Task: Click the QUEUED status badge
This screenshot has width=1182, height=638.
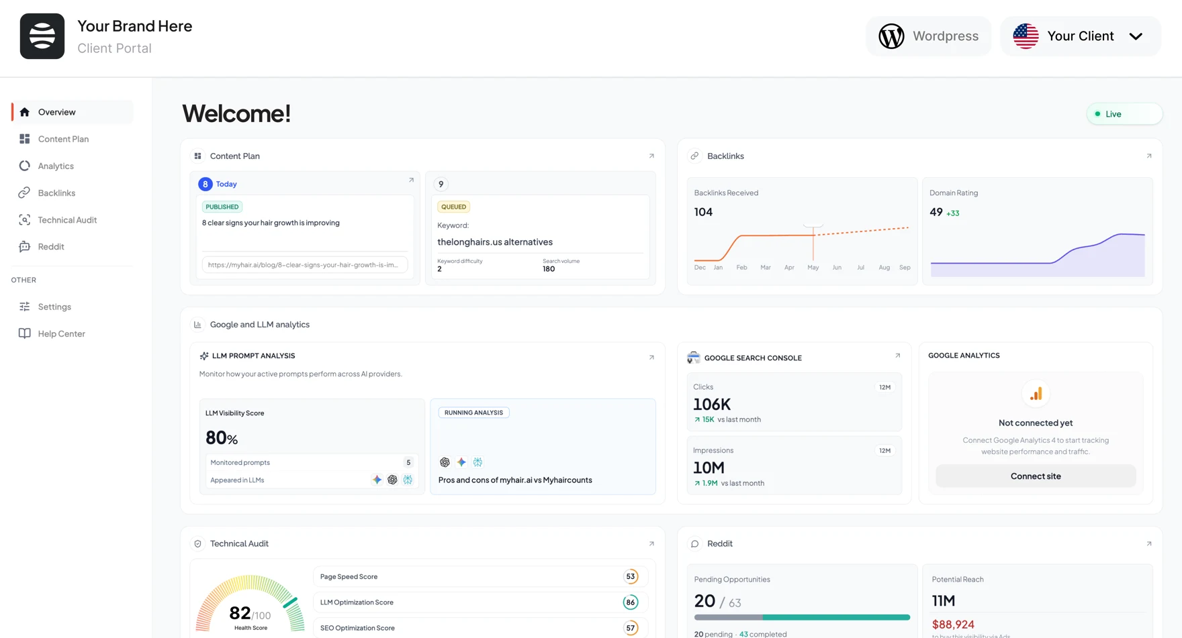Action: 454,207
